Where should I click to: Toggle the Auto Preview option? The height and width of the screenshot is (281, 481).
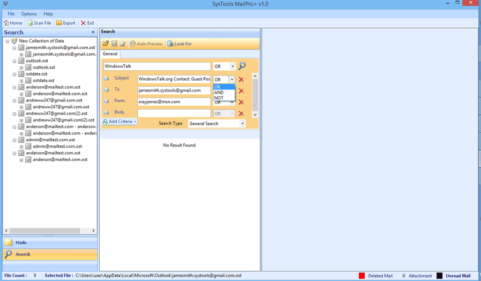146,44
